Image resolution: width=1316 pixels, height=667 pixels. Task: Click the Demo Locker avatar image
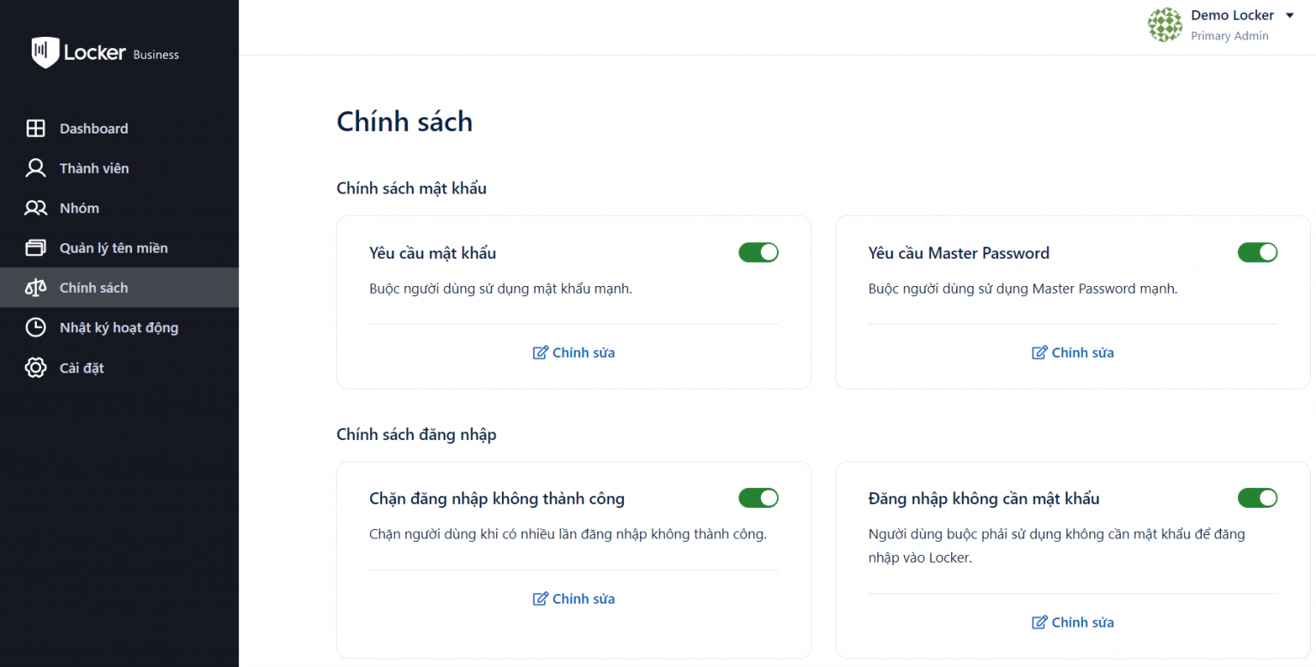pos(1164,25)
